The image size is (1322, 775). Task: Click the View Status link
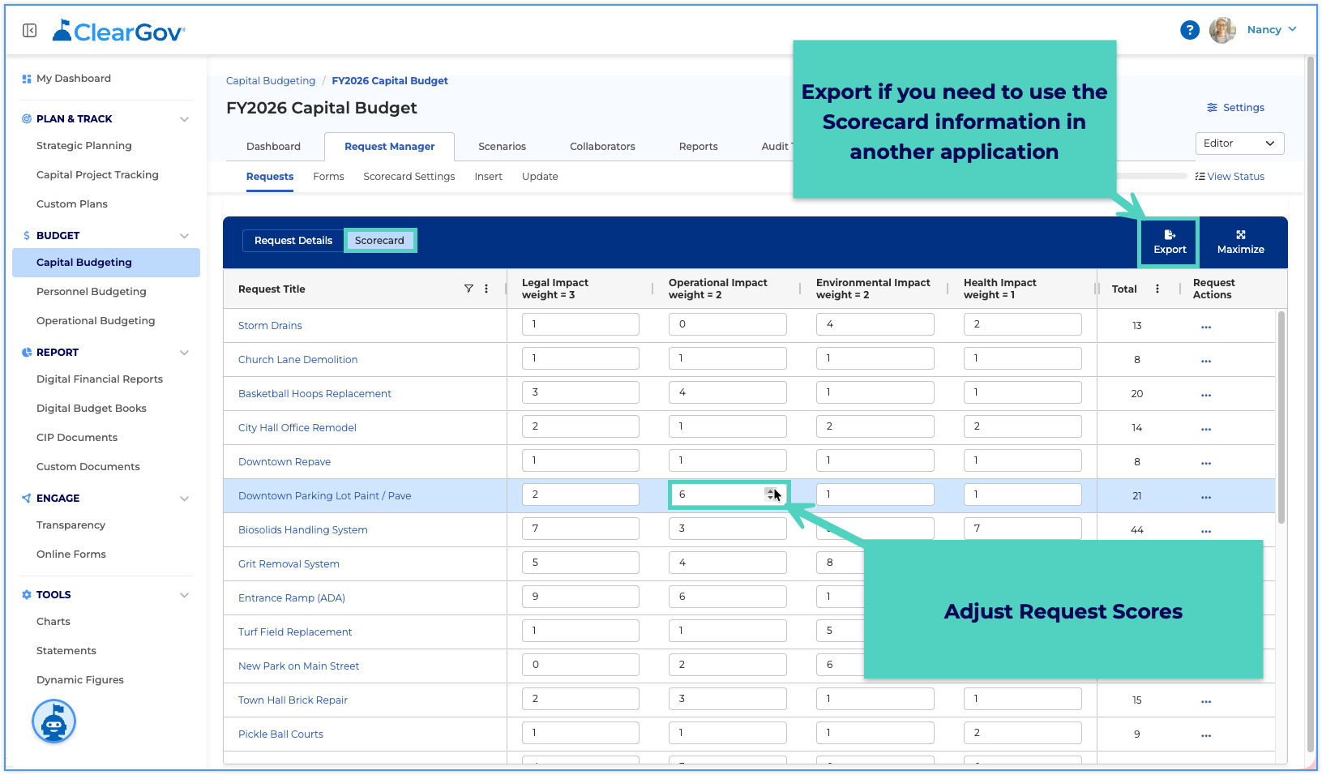click(x=1230, y=177)
